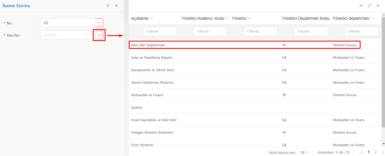Open Yönetici departmanı column dropdown
The height and width of the screenshot is (156, 385).
click(372, 18)
